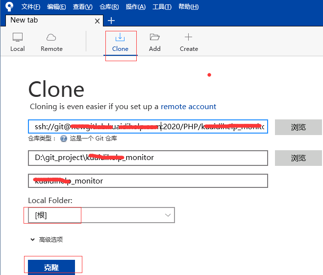This screenshot has width=323, height=275.
Task: Open the 操作(A) menu
Action: 136,7
